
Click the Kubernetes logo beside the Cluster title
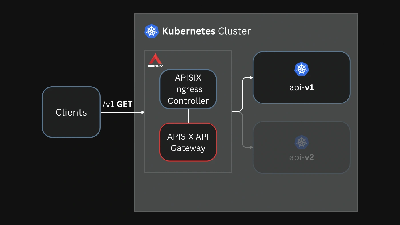(151, 31)
